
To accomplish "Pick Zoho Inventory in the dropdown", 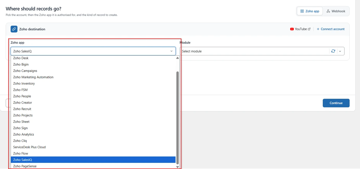I will (x=93, y=83).
